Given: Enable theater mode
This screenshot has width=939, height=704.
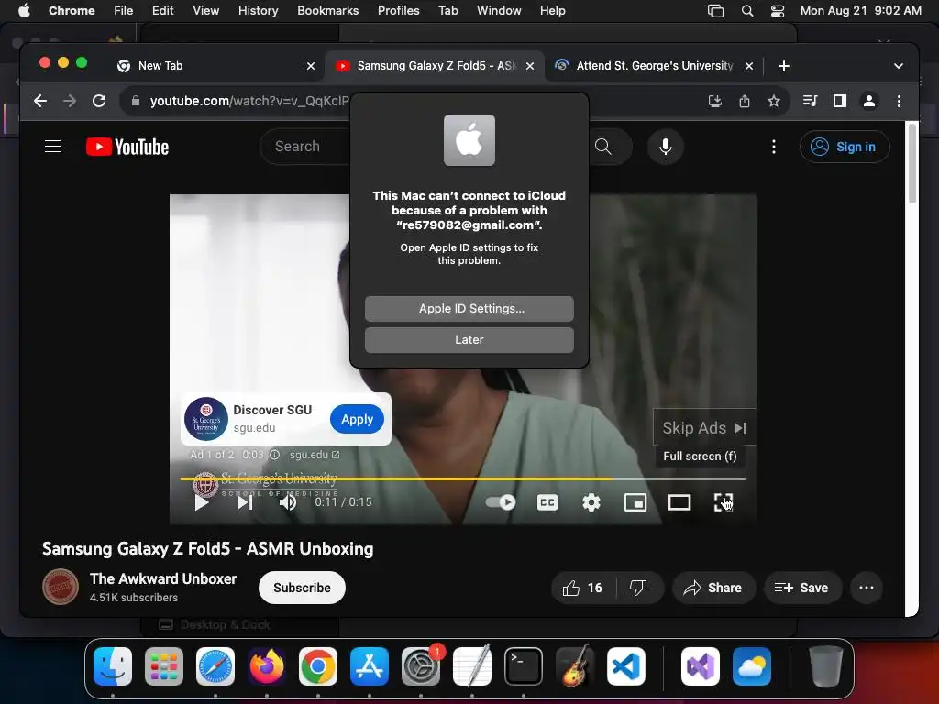Looking at the screenshot, I should point(679,502).
